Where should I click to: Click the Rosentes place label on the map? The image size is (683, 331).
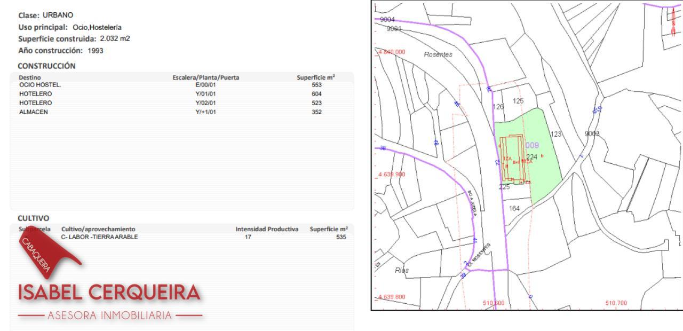coord(438,54)
